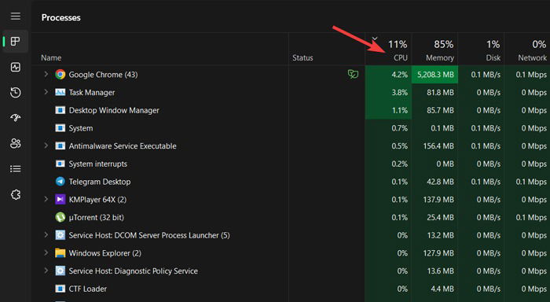The width and height of the screenshot is (550, 302).
Task: Expand the Google Chrome (43) process group
Action: coord(46,74)
